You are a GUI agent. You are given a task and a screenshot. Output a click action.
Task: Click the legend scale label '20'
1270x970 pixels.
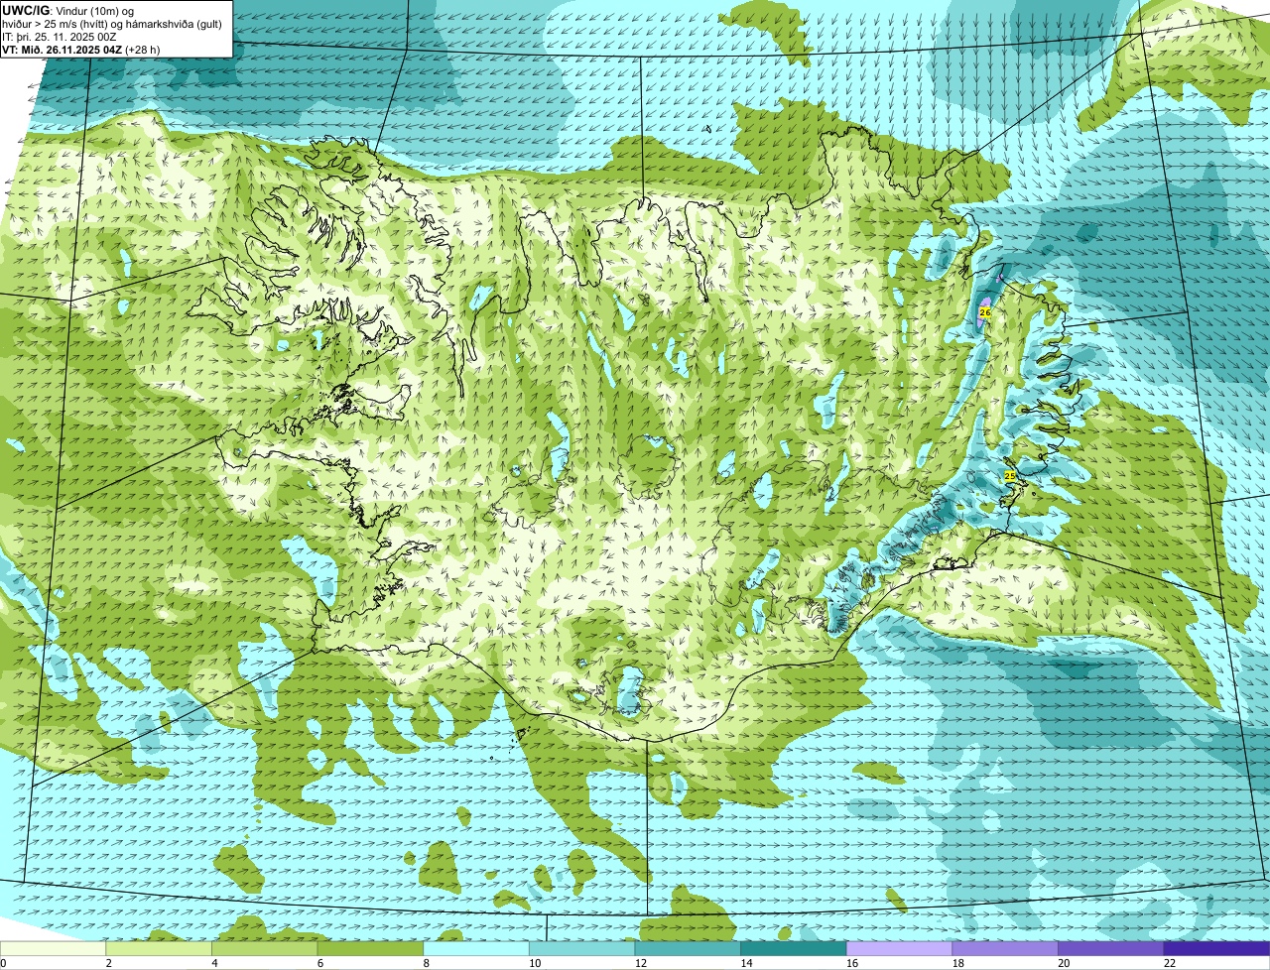[x=1065, y=963]
